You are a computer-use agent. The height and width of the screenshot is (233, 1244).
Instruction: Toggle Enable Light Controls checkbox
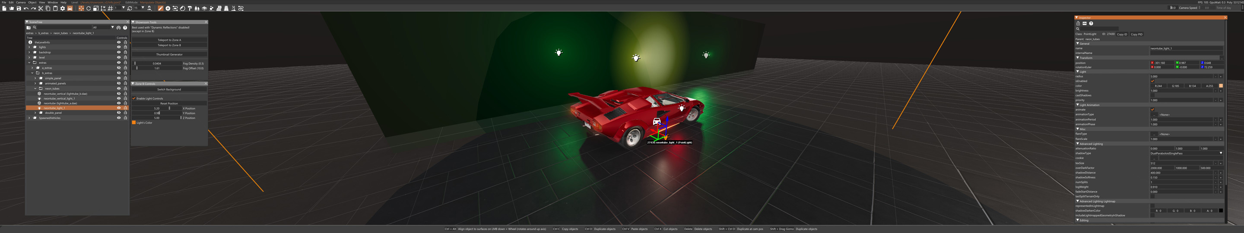click(x=134, y=98)
